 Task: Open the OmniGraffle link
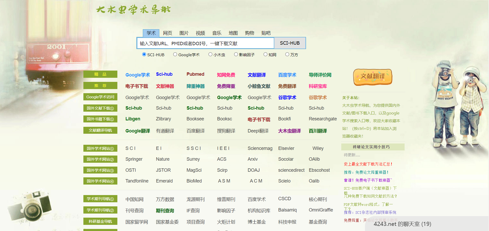[321, 210]
